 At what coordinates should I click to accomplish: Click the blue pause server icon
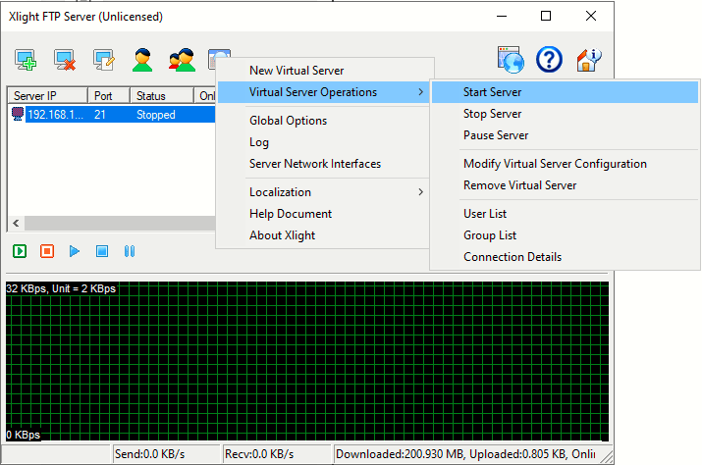(130, 251)
